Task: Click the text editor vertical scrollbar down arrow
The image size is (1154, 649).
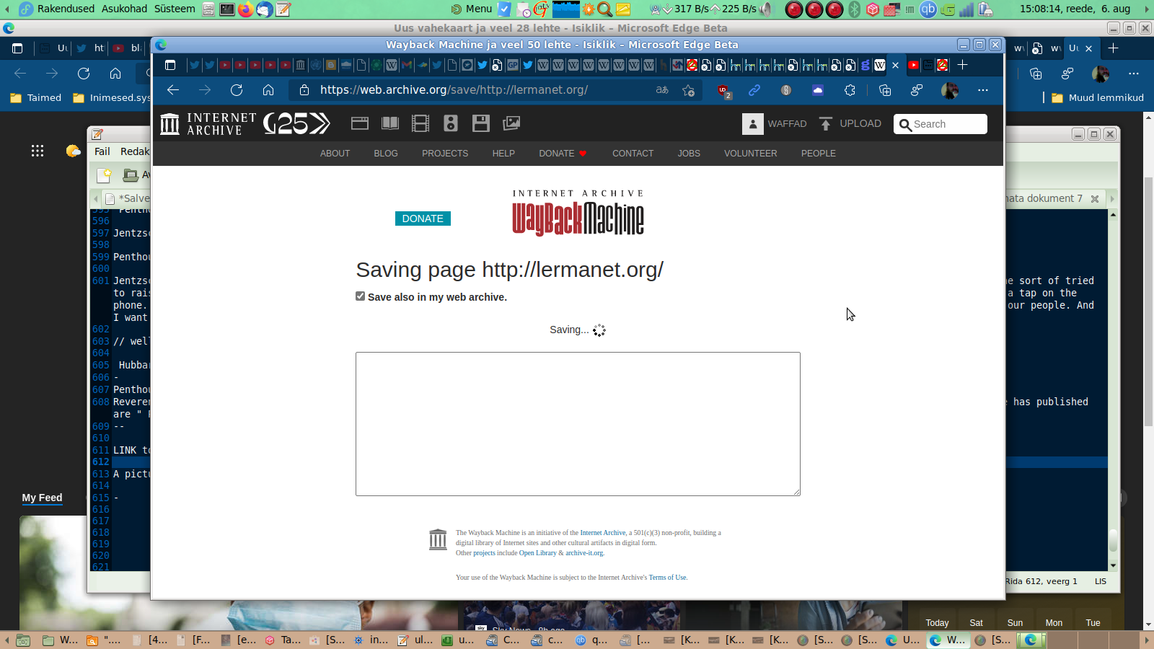Action: pyautogui.click(x=1114, y=566)
